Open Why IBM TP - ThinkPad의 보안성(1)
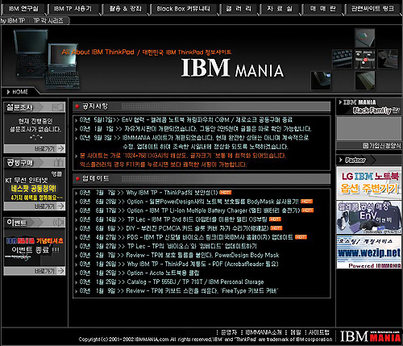403x346 pixels. [x=172, y=193]
